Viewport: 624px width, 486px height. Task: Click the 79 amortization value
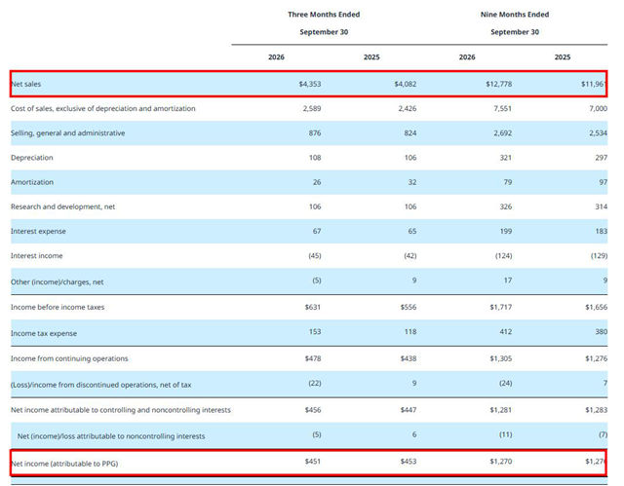click(x=508, y=182)
